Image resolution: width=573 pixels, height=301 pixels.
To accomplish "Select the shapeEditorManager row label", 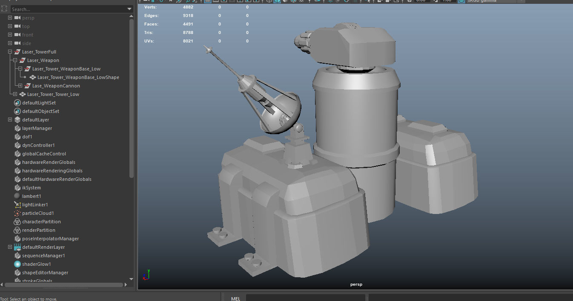I will 45,273.
